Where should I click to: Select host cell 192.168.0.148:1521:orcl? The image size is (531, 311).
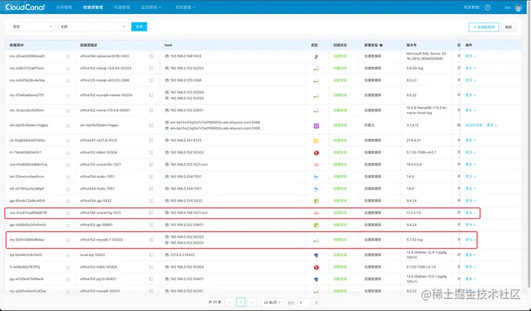(x=189, y=213)
